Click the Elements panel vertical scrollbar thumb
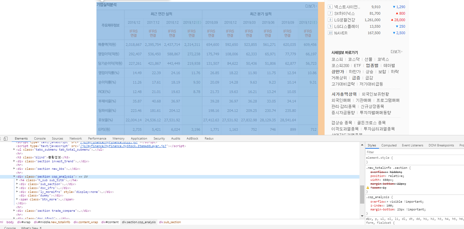 362,195
